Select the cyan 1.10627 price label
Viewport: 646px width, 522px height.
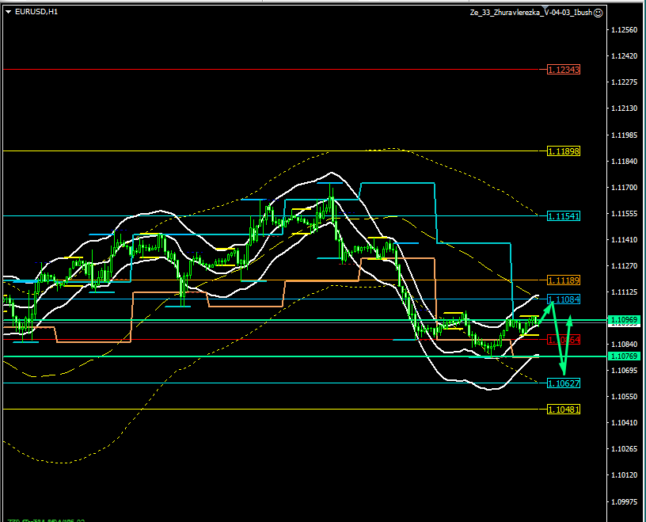[564, 383]
